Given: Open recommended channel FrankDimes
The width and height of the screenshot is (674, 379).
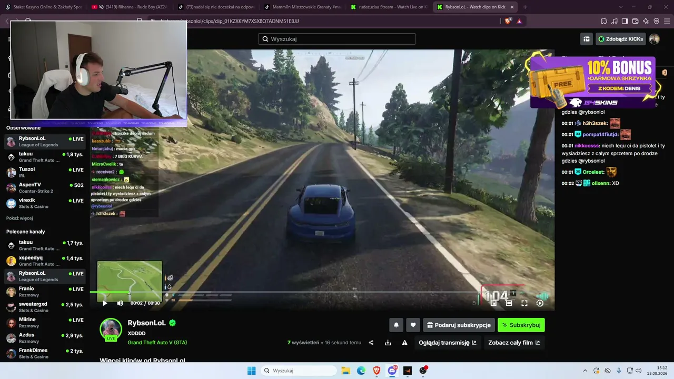Looking at the screenshot, I should tap(45, 353).
